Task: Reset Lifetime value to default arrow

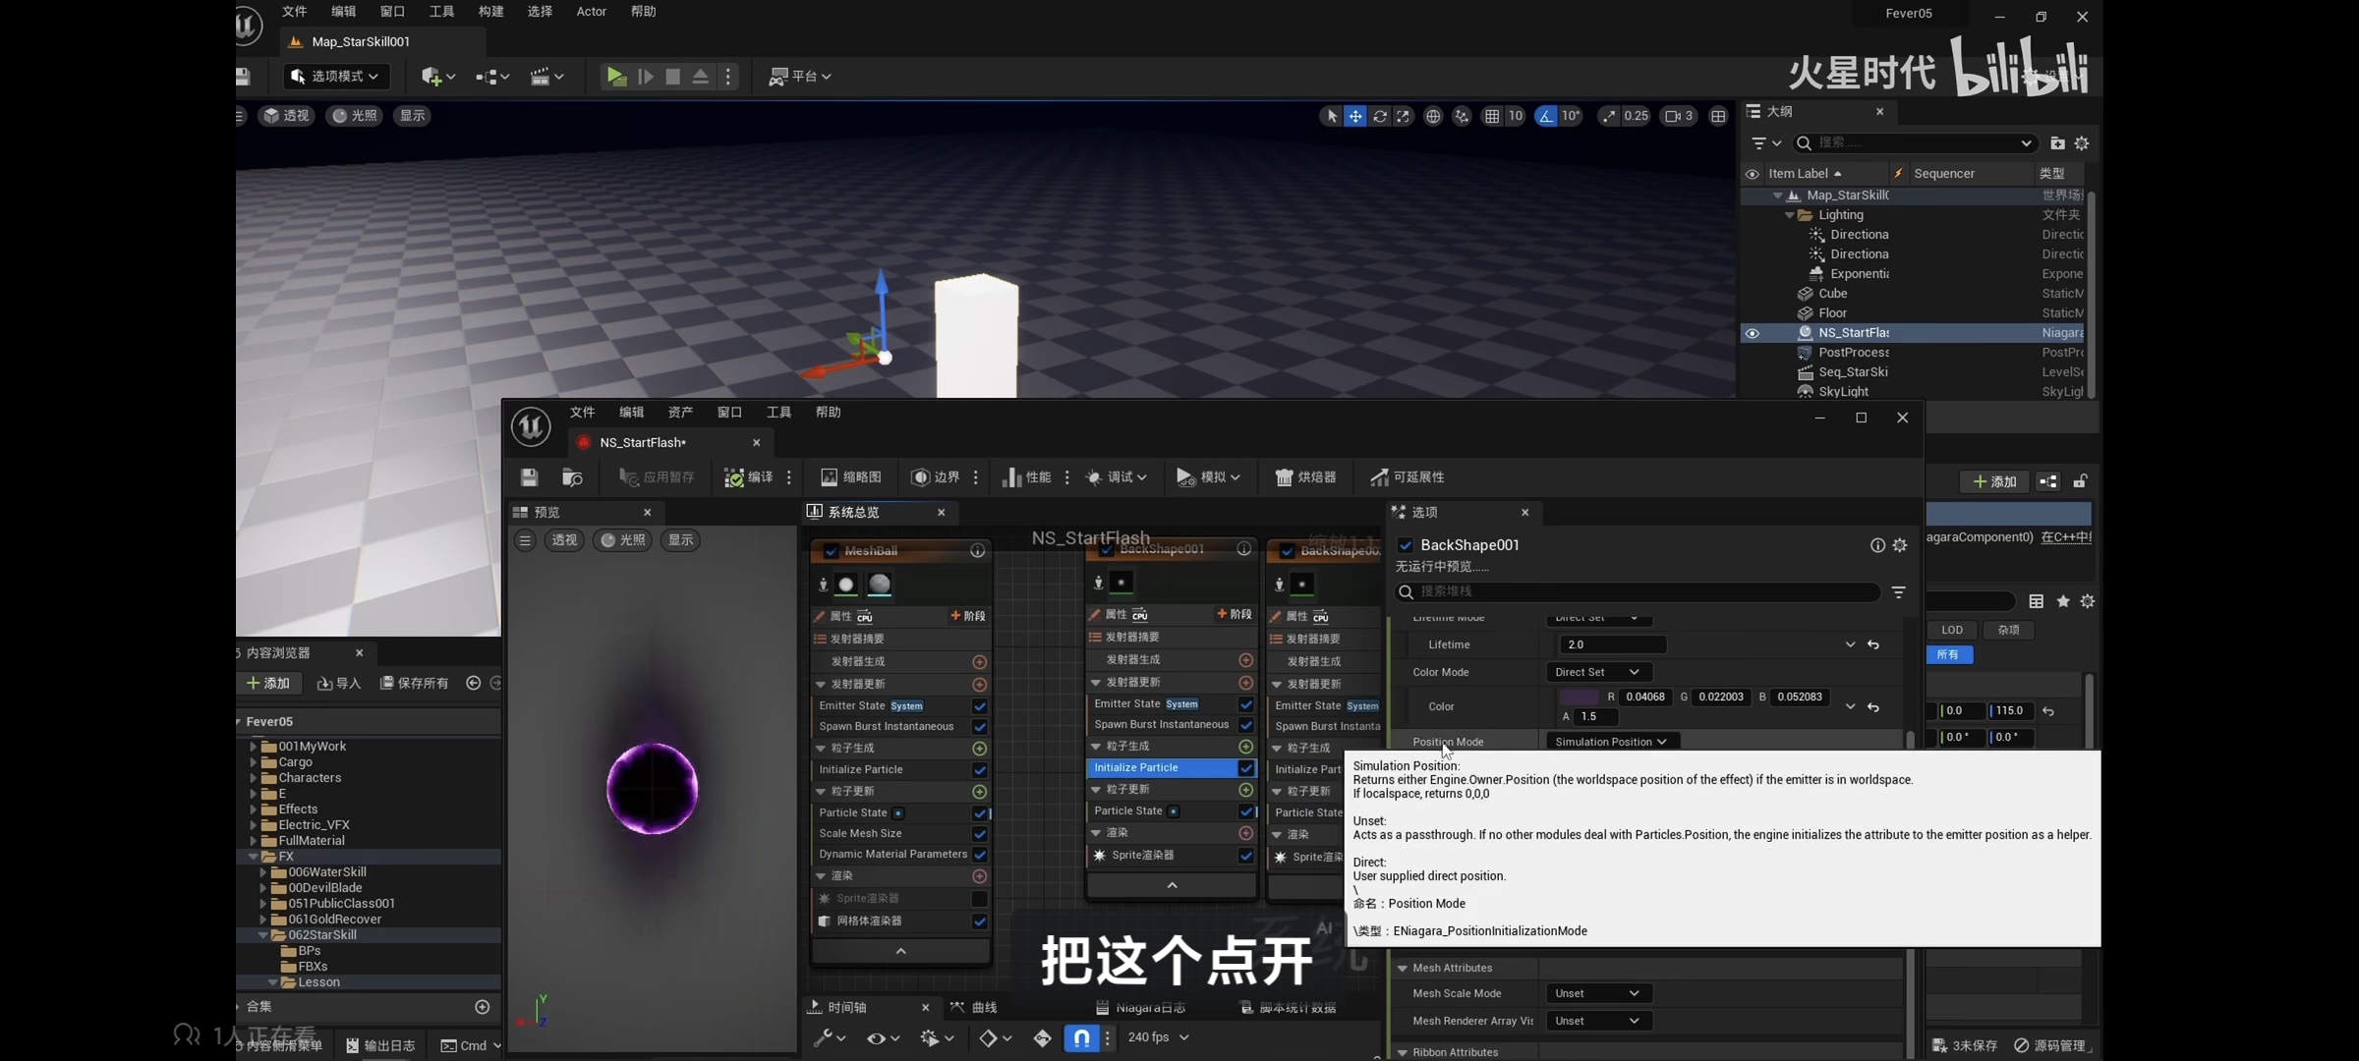Action: tap(1873, 645)
